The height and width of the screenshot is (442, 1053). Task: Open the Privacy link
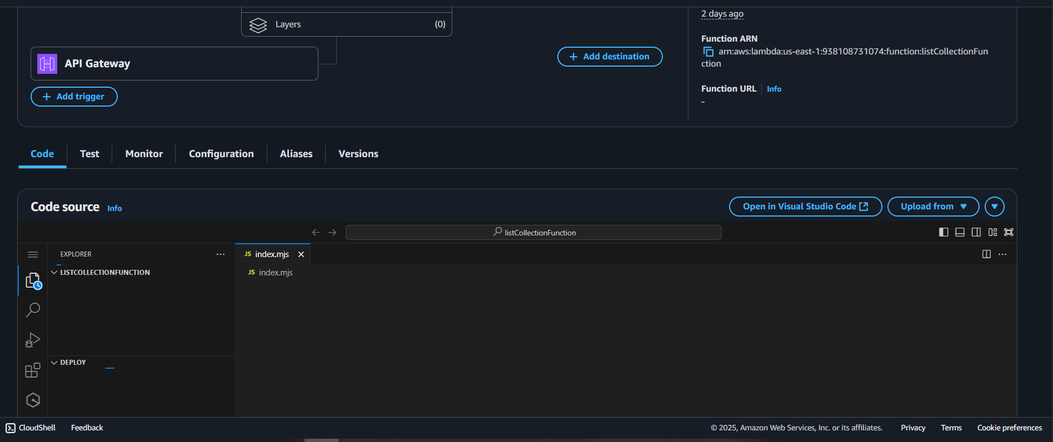[913, 428]
